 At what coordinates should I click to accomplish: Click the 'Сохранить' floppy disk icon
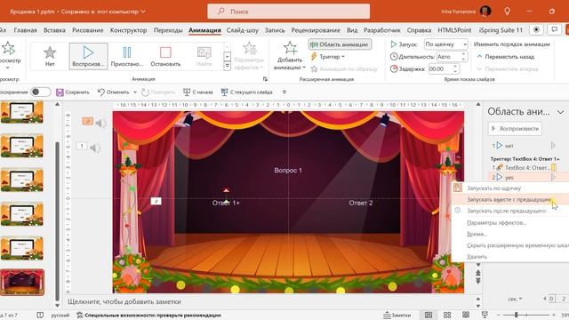(x=60, y=92)
